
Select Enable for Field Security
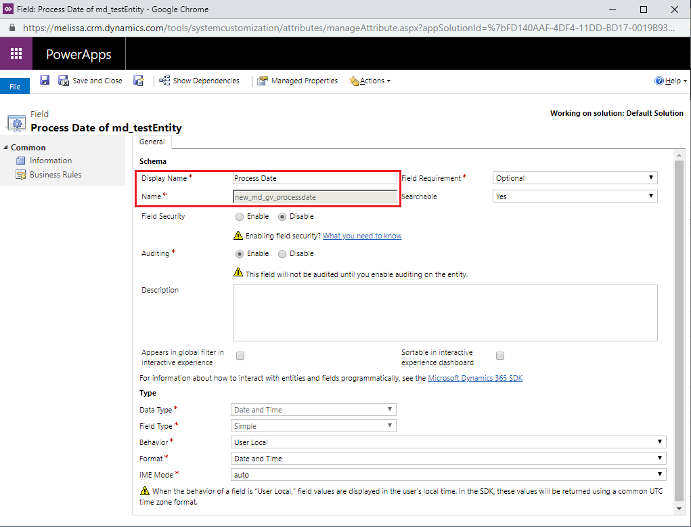point(240,217)
